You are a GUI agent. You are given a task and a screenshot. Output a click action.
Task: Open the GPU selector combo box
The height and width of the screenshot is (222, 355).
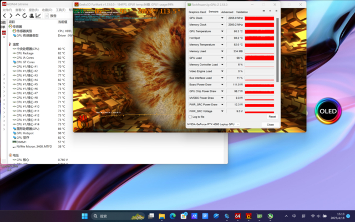(213, 124)
